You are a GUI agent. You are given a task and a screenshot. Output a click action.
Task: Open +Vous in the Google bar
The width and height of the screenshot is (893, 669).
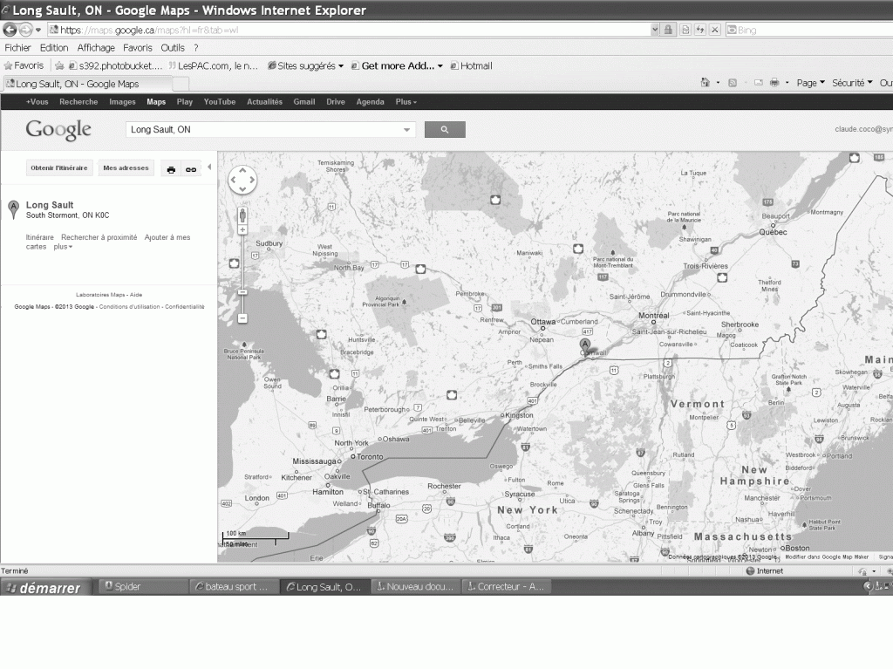(37, 102)
